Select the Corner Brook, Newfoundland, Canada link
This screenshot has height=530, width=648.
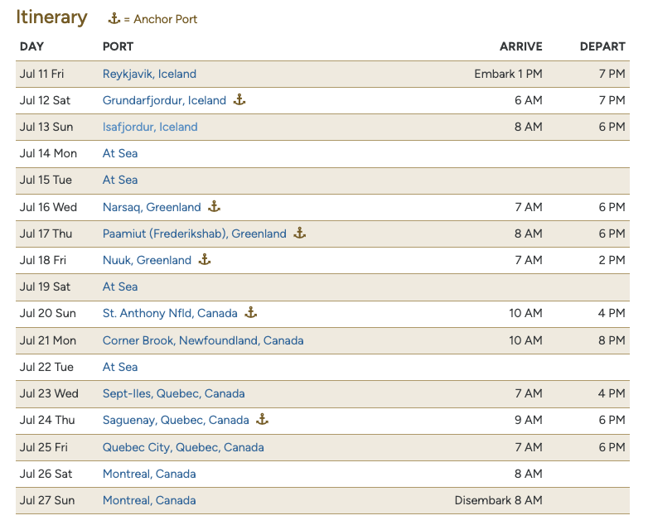pos(203,340)
